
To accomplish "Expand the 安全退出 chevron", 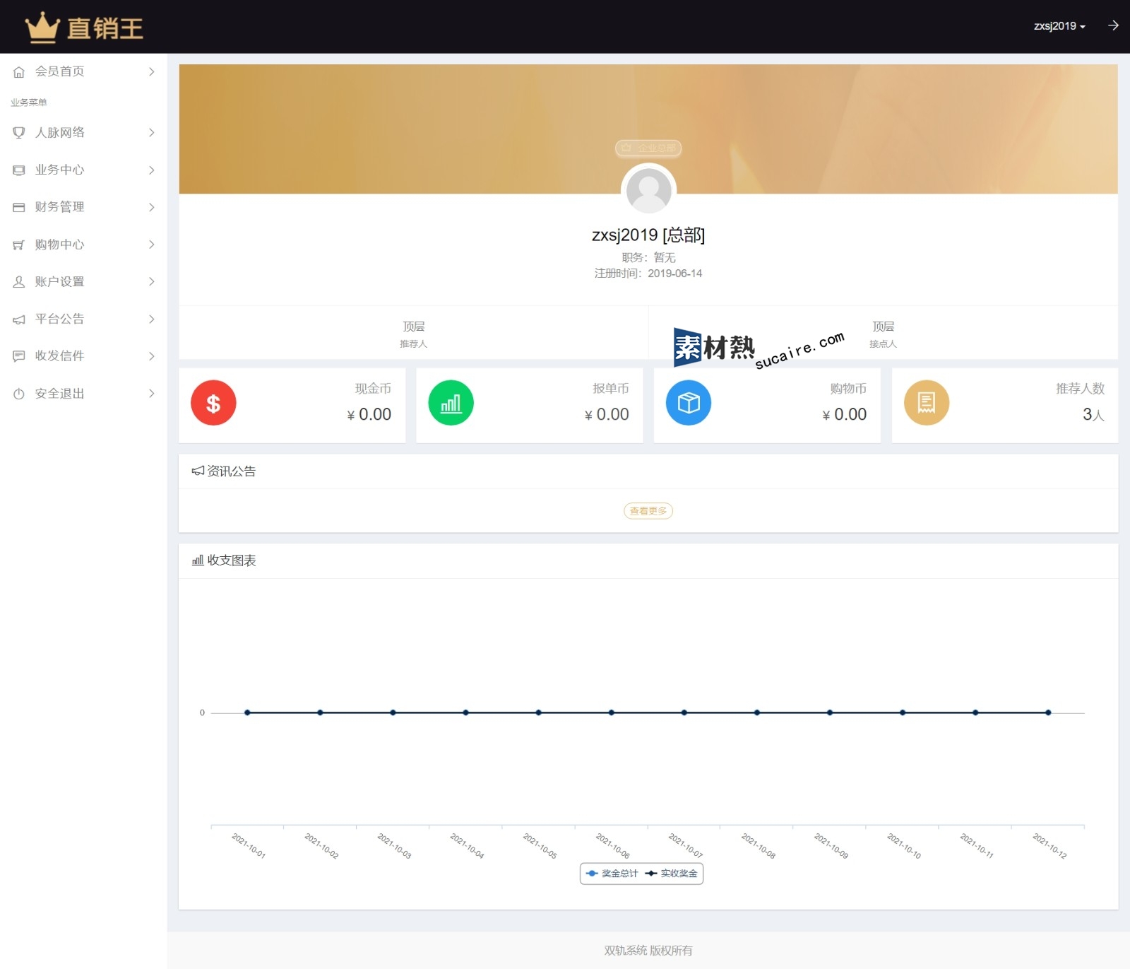I will click(151, 393).
